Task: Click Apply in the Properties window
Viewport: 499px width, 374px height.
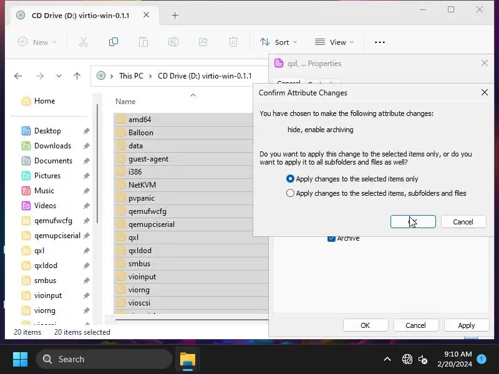Action: coord(466,325)
